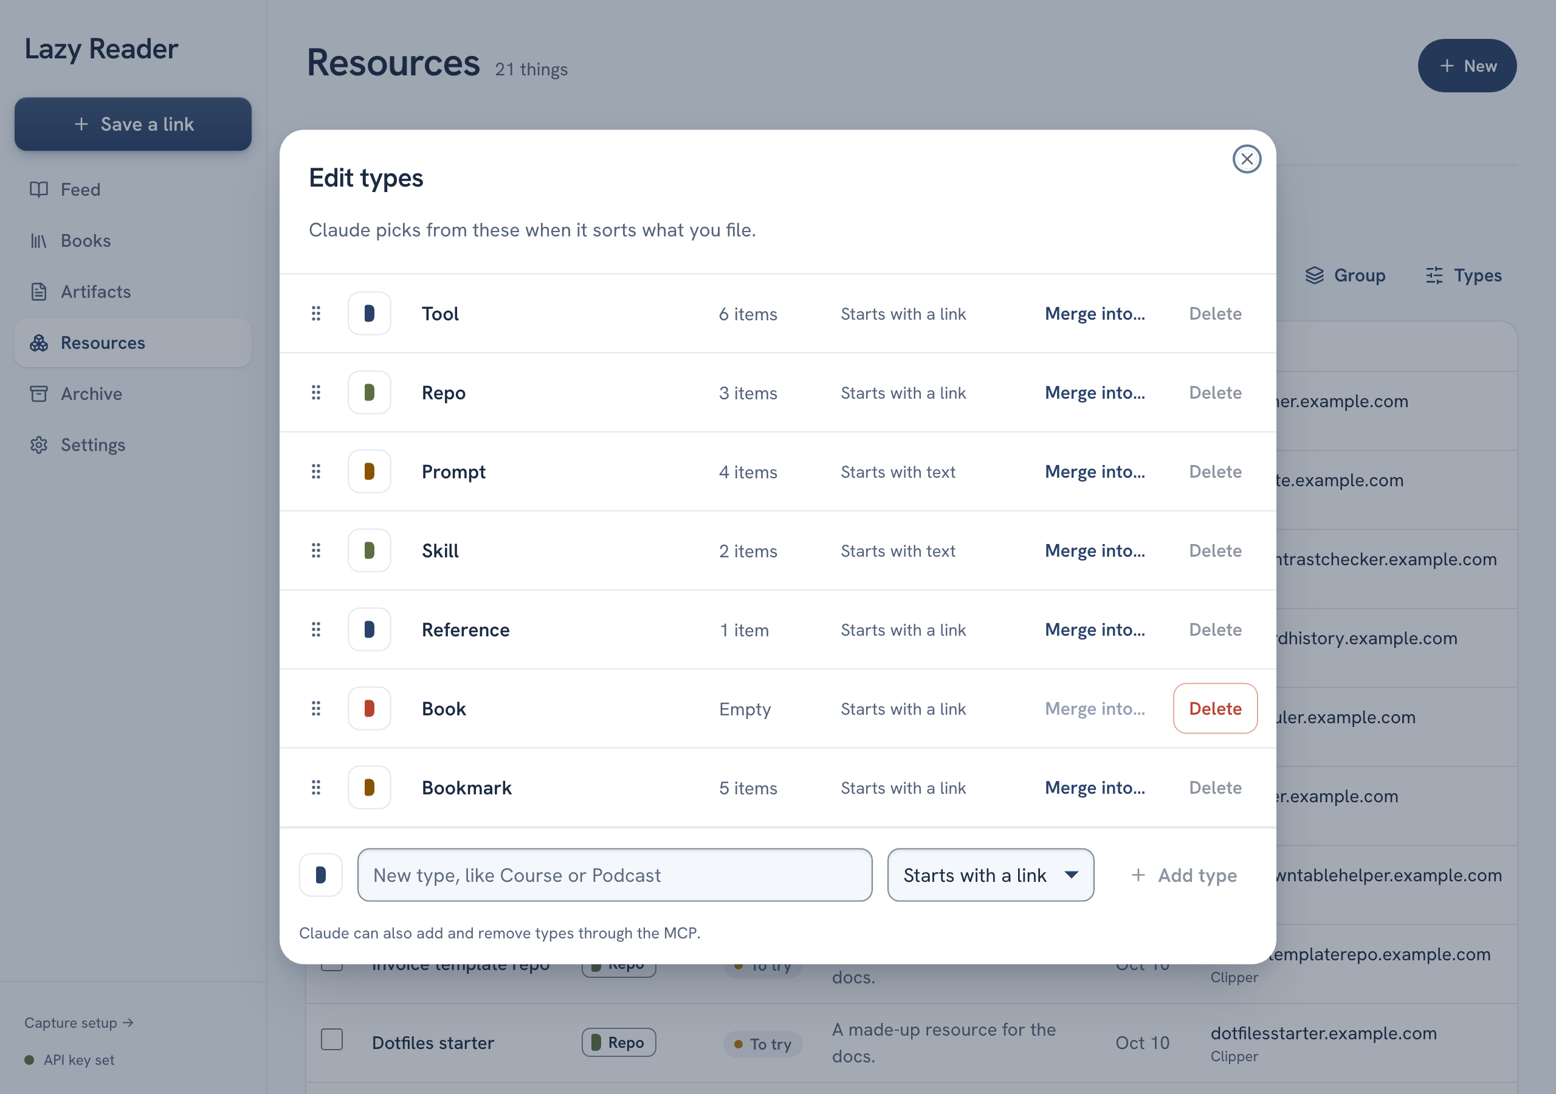The height and width of the screenshot is (1094, 1556).
Task: Open Artifacts from the sidebar
Action: click(x=133, y=292)
